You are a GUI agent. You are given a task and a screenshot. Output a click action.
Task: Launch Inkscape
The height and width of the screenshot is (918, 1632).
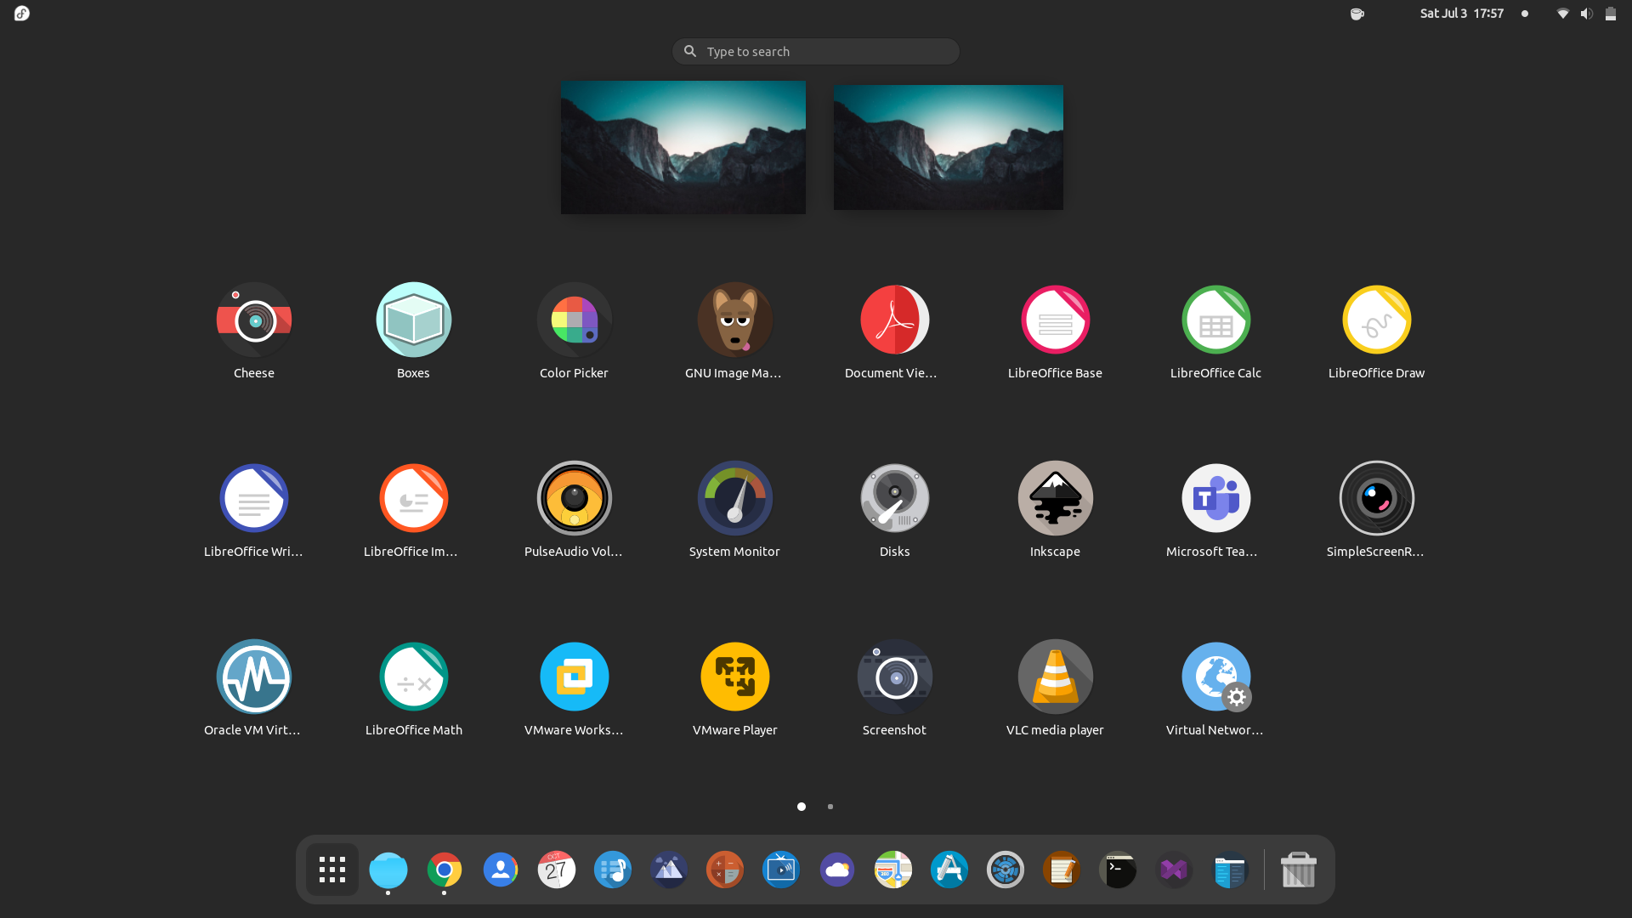[x=1055, y=499]
